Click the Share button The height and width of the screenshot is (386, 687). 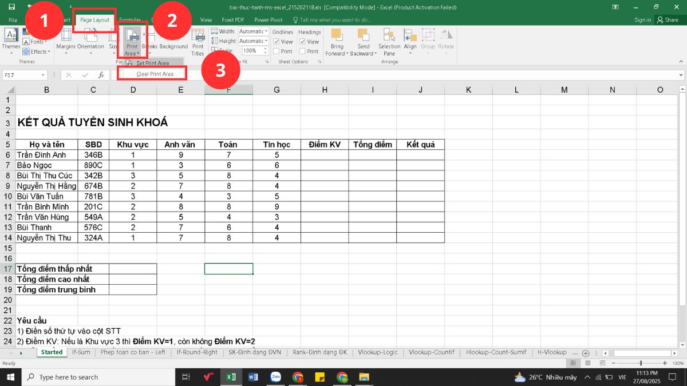668,20
